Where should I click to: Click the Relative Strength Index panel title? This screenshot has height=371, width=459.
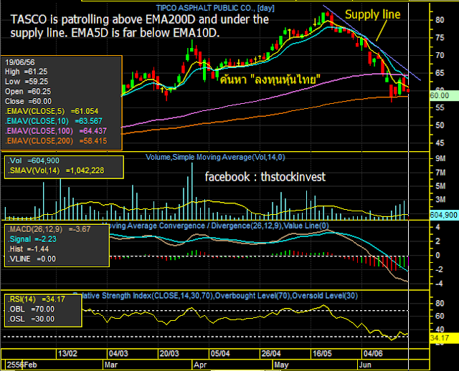pyautogui.click(x=215, y=296)
